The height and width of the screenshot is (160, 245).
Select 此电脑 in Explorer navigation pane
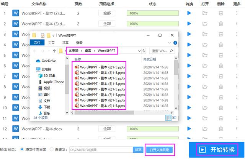[x=44, y=69]
